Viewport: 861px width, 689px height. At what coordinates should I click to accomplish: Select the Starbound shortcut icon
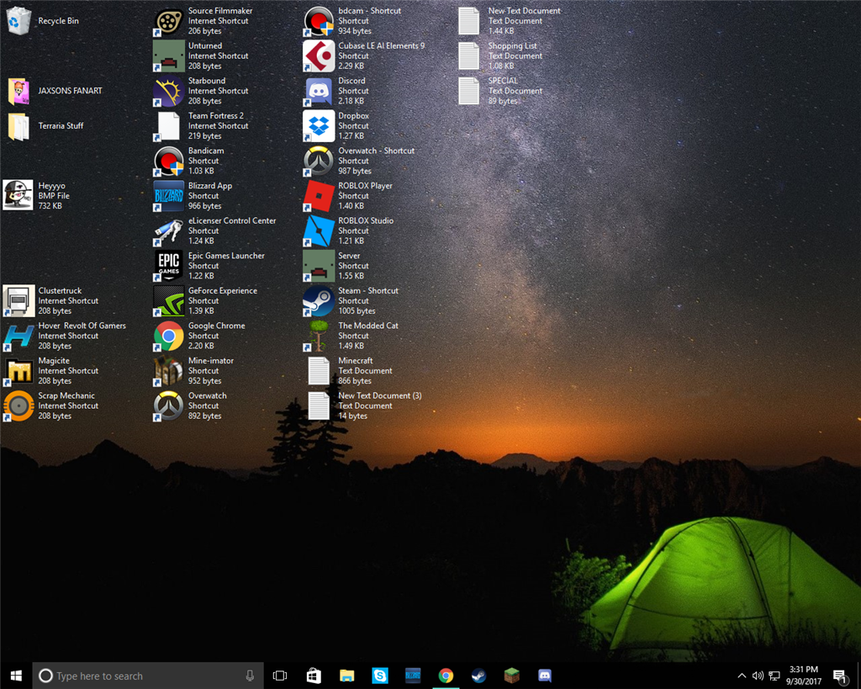pos(168,91)
